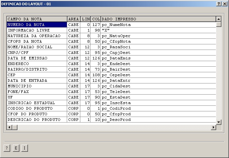This screenshot has height=158, width=229.
Task: Click the 'INSCRICAO ESTADUAL' field cell
Action: point(37,103)
